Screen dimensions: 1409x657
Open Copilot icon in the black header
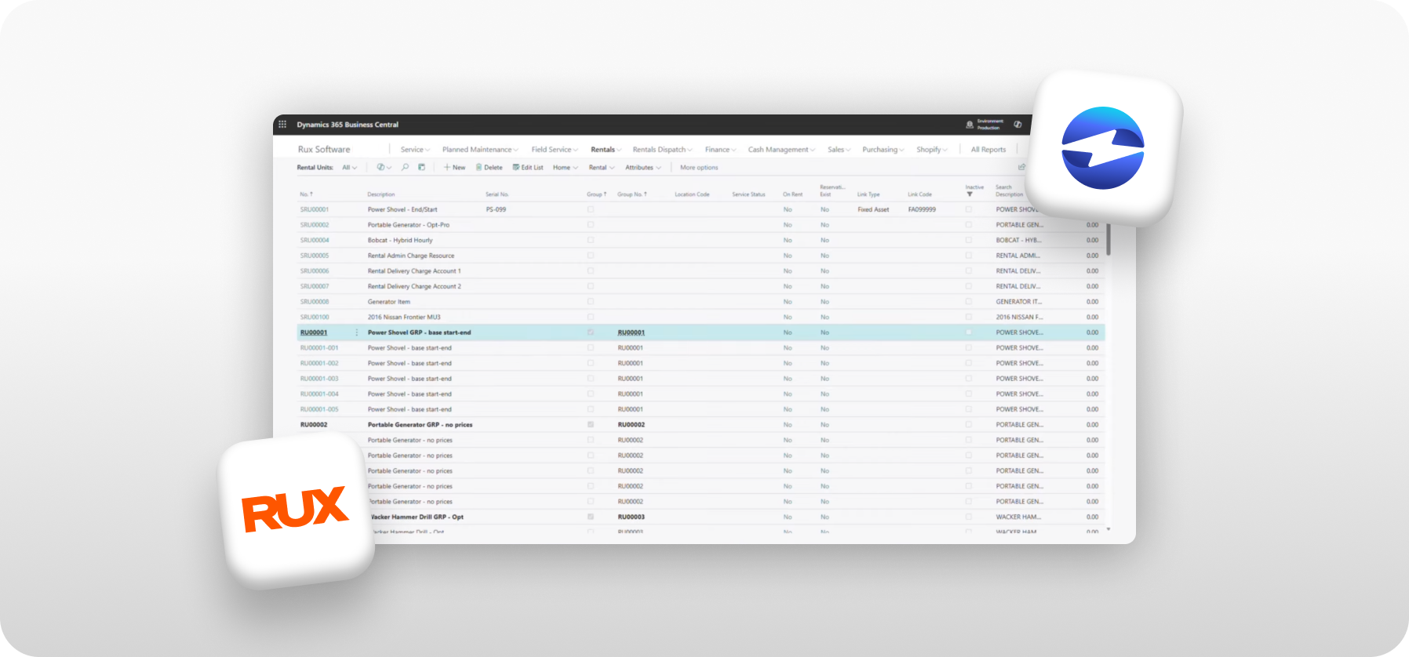click(1018, 124)
